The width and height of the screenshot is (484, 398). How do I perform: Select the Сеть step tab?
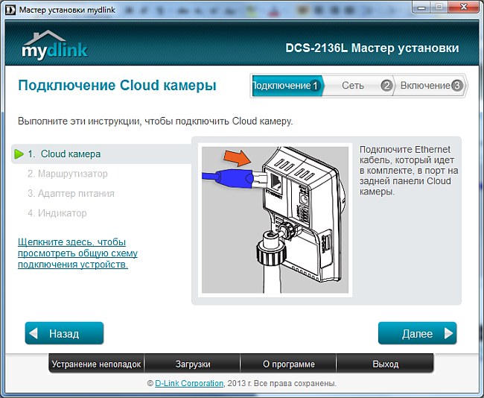pyautogui.click(x=353, y=86)
